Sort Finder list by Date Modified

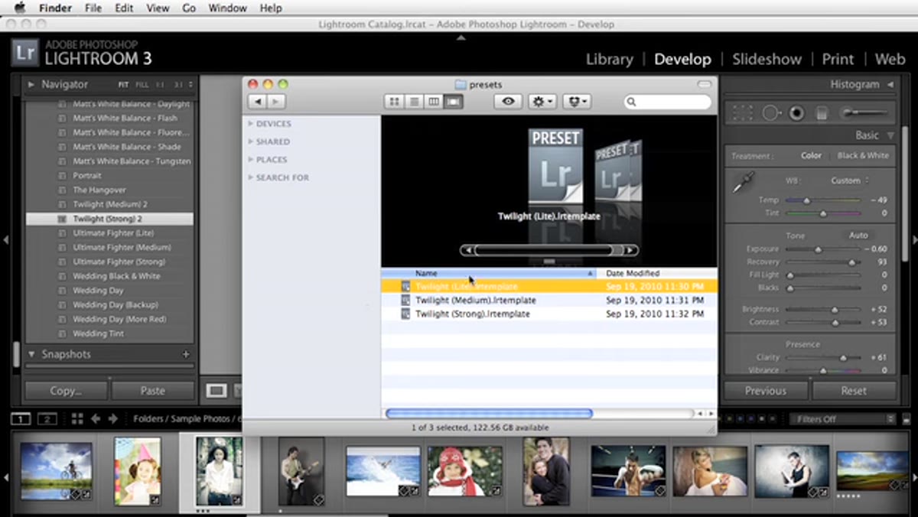[658, 273]
